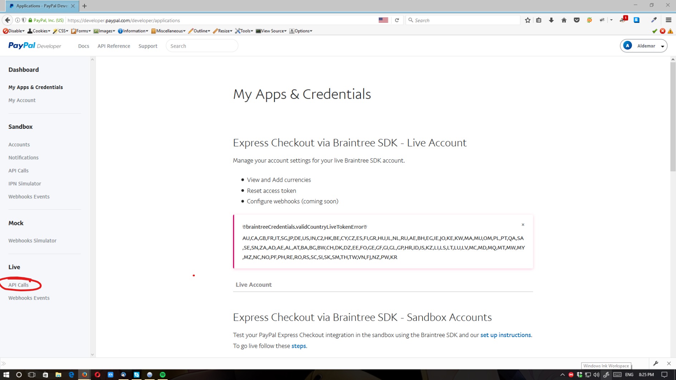This screenshot has height=380, width=676.
Task: Click the green checkmark validation icon
Action: click(655, 31)
